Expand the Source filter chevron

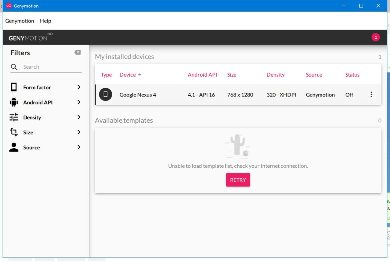79,147
